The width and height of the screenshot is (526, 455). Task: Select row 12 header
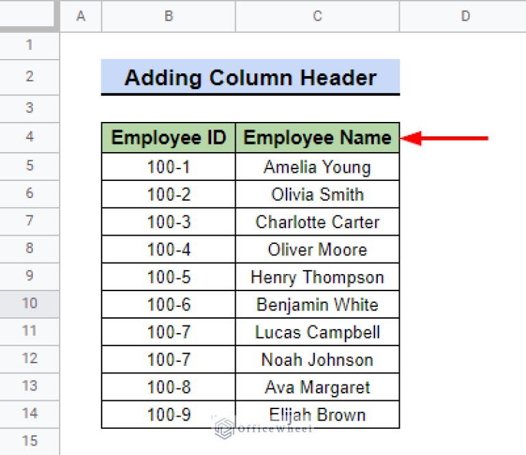29,359
